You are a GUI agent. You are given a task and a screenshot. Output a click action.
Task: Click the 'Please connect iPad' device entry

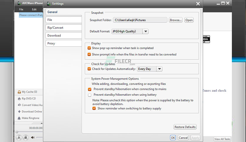tap(31, 15)
